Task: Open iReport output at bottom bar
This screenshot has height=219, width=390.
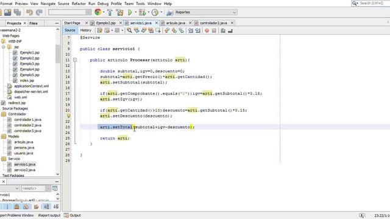Action: tap(49, 215)
